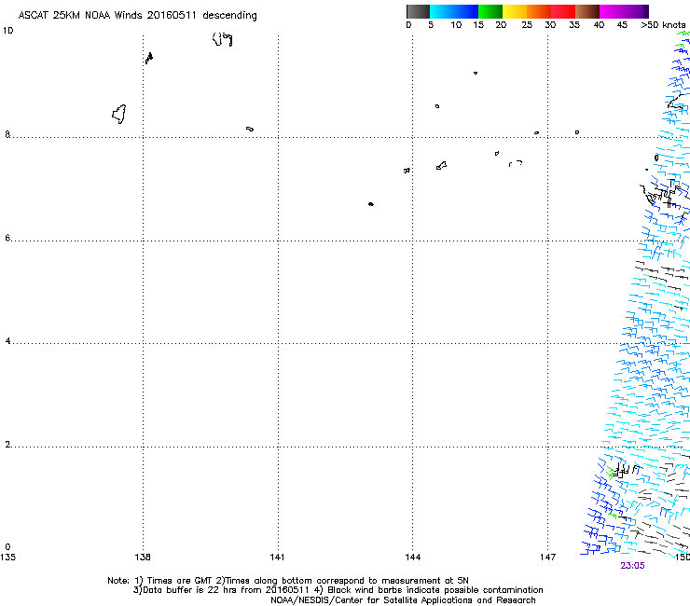The image size is (690, 606).
Task: Select the orange 25-30 knots color bar segment
Action: [x=539, y=11]
